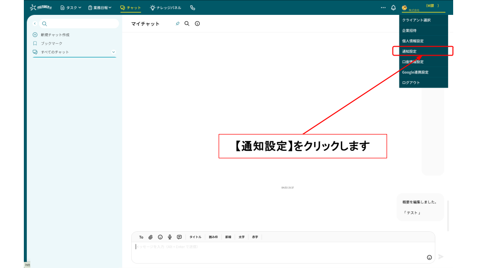The image size is (477, 268).
Task: Open the phone call icon in header
Action: click(193, 8)
